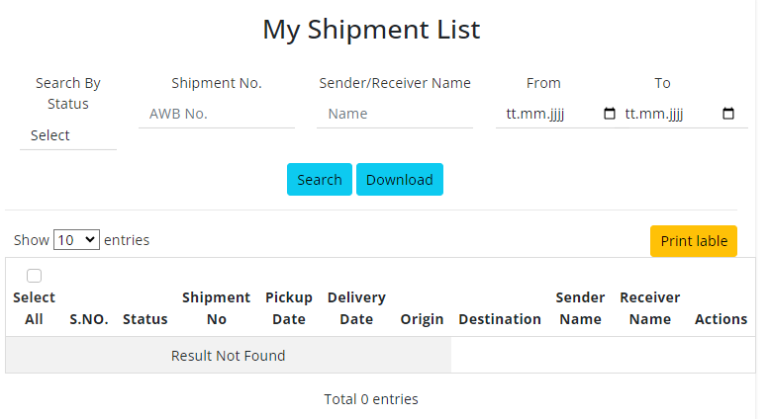Focus the AWB No. shipment number field

pyautogui.click(x=217, y=114)
